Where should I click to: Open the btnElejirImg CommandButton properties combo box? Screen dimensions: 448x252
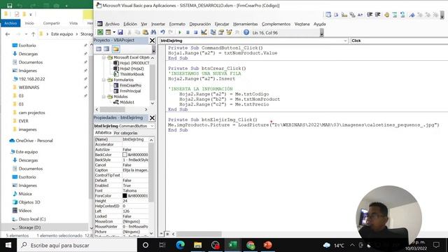pyautogui.click(x=125, y=126)
